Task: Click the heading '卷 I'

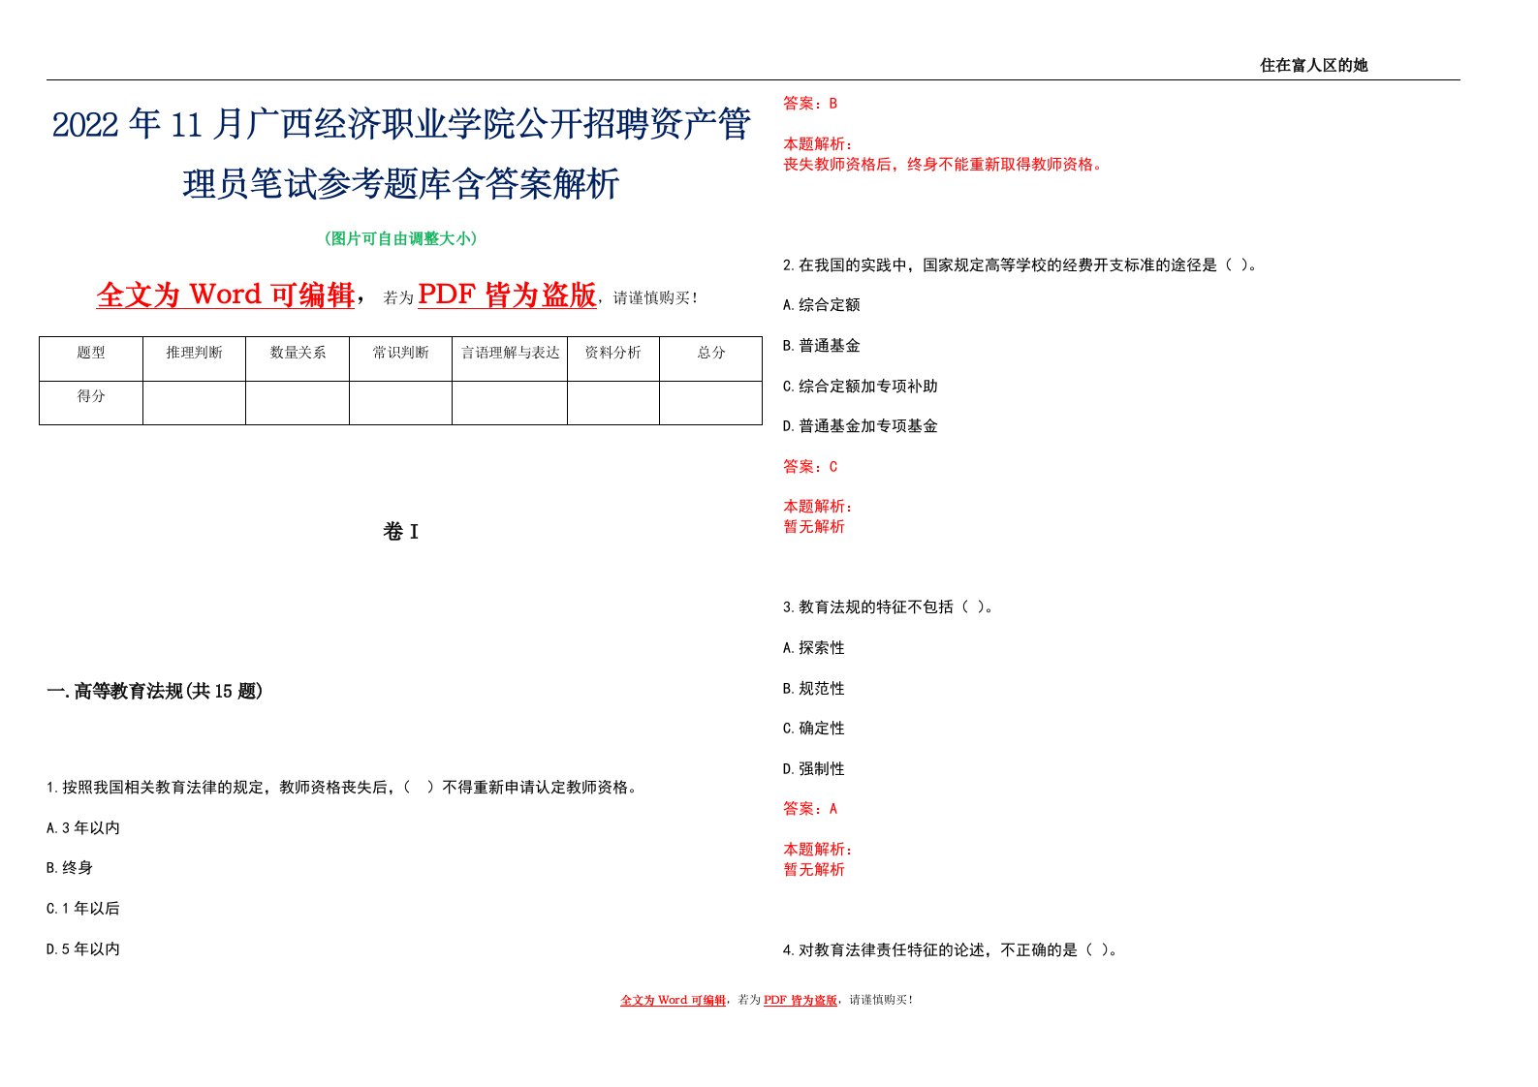Action: 400,531
